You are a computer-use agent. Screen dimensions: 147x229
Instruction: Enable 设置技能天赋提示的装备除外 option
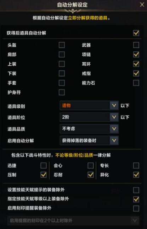(x=136, y=190)
